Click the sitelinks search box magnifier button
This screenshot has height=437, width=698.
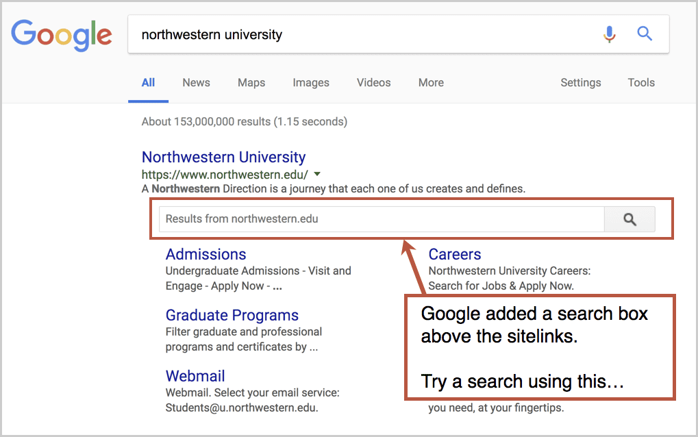(630, 219)
